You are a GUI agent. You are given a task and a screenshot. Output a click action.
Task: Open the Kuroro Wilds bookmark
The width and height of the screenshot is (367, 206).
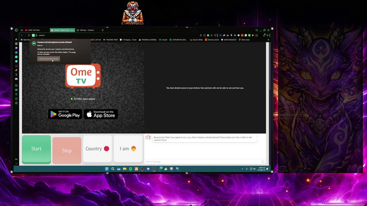(x=196, y=40)
